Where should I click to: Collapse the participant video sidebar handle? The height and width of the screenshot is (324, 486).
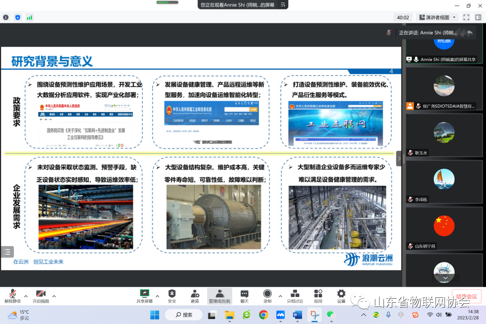399,158
